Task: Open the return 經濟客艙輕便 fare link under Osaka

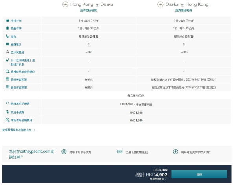Action: [x=183, y=11]
